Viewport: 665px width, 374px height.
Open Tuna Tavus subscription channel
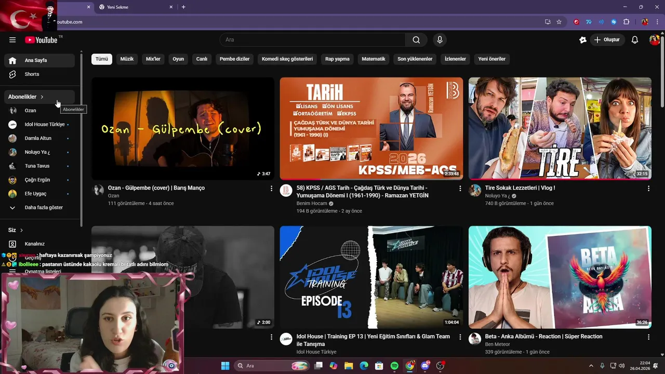pyautogui.click(x=39, y=166)
